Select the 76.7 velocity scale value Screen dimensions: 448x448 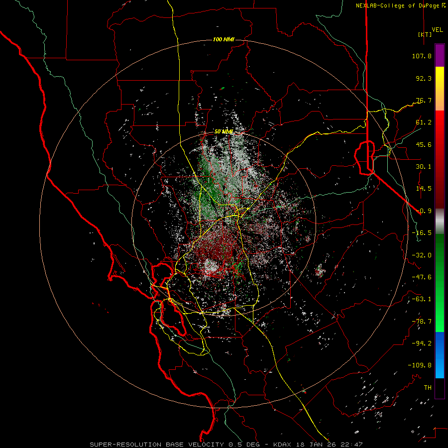click(x=424, y=100)
